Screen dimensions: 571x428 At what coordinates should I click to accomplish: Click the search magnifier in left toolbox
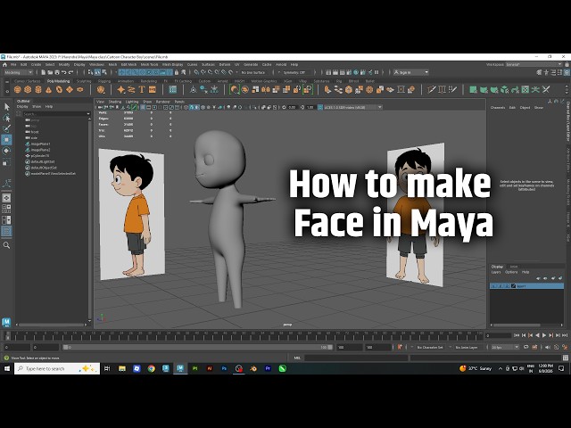6,245
